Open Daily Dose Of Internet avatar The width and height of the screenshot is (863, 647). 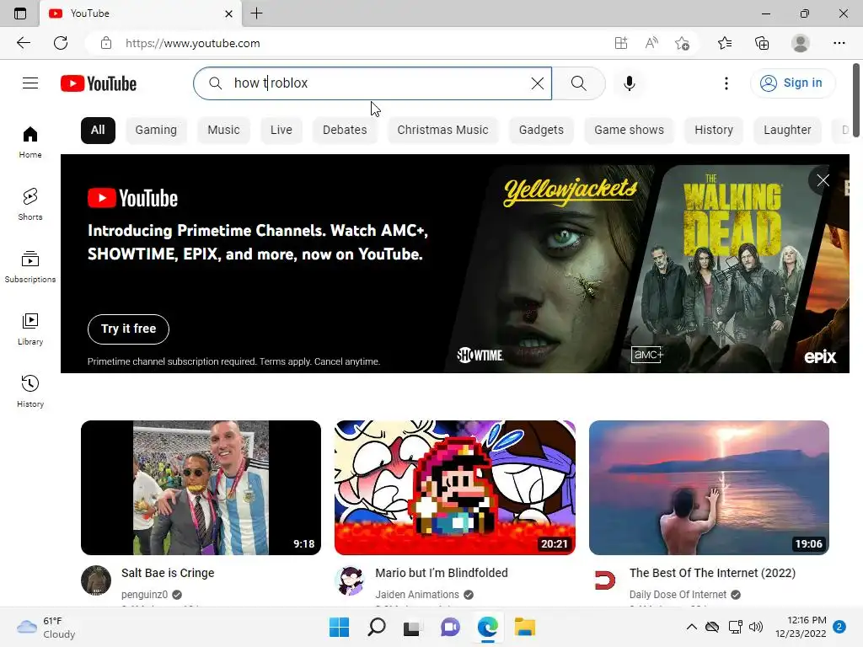point(604,580)
